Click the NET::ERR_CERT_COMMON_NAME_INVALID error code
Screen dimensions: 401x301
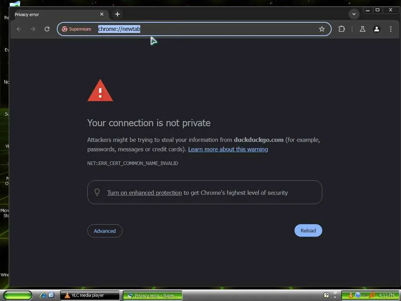(133, 163)
